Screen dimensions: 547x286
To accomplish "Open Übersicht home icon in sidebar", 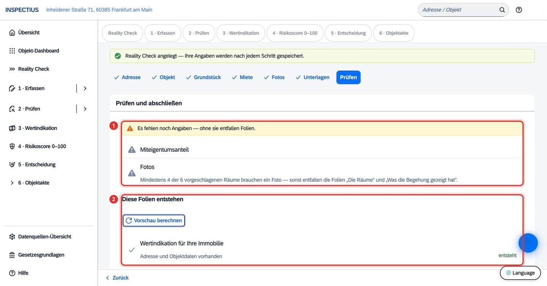I will click(x=12, y=33).
